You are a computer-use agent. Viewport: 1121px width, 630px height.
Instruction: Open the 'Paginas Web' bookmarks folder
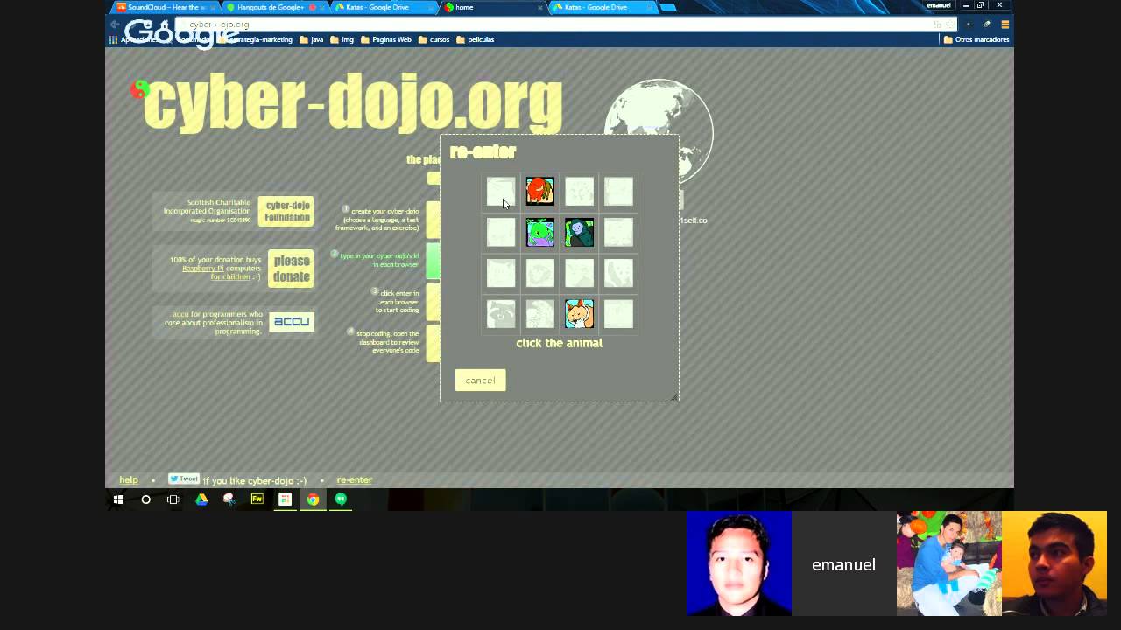click(x=385, y=39)
